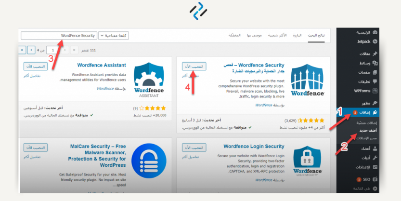Open تعليقات comments bubble icon

pyautogui.click(x=375, y=81)
